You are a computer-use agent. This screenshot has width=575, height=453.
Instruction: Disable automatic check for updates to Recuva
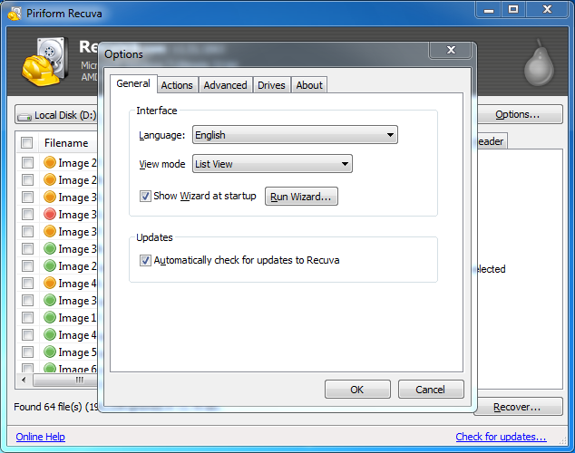[x=145, y=260]
